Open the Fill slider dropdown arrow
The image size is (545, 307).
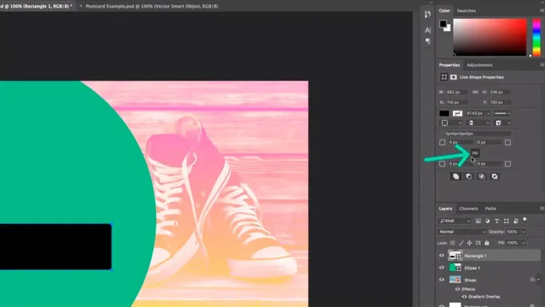pyautogui.click(x=523, y=243)
